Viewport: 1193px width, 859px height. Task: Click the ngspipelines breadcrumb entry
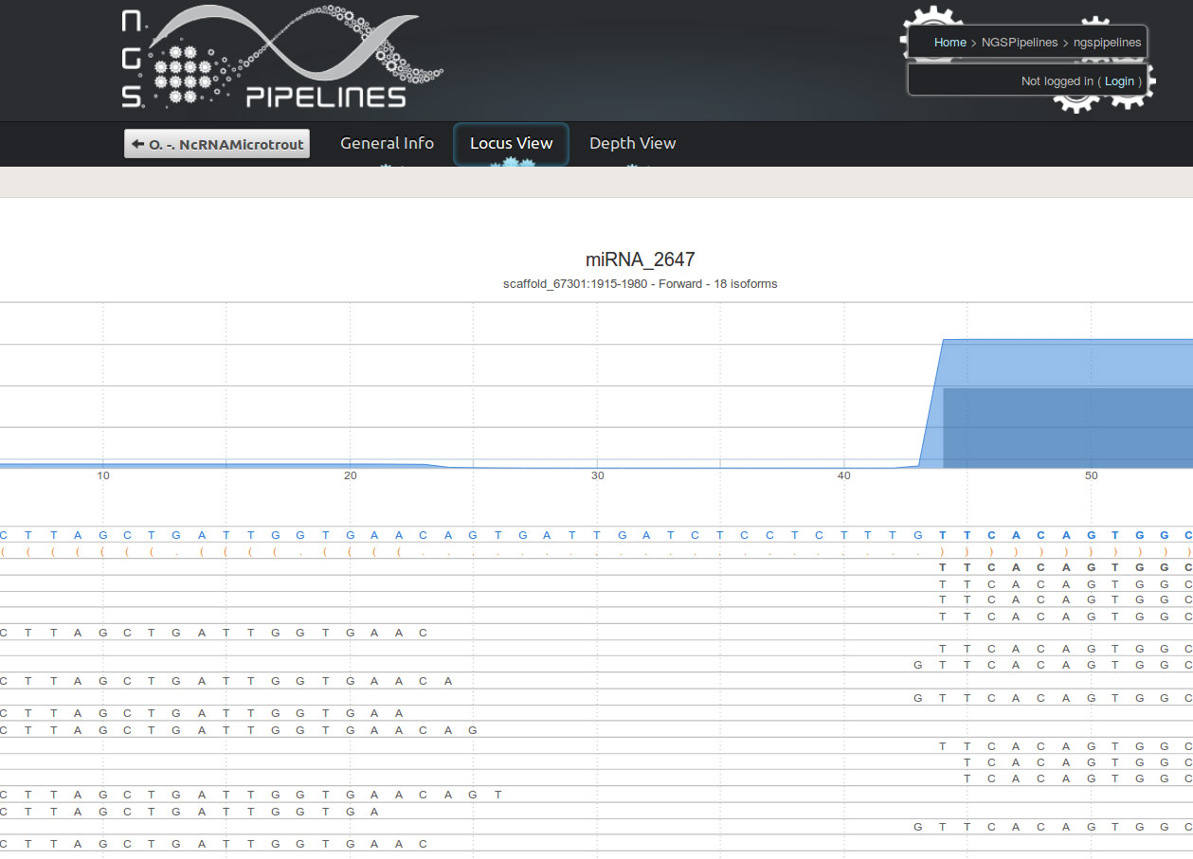(1107, 43)
